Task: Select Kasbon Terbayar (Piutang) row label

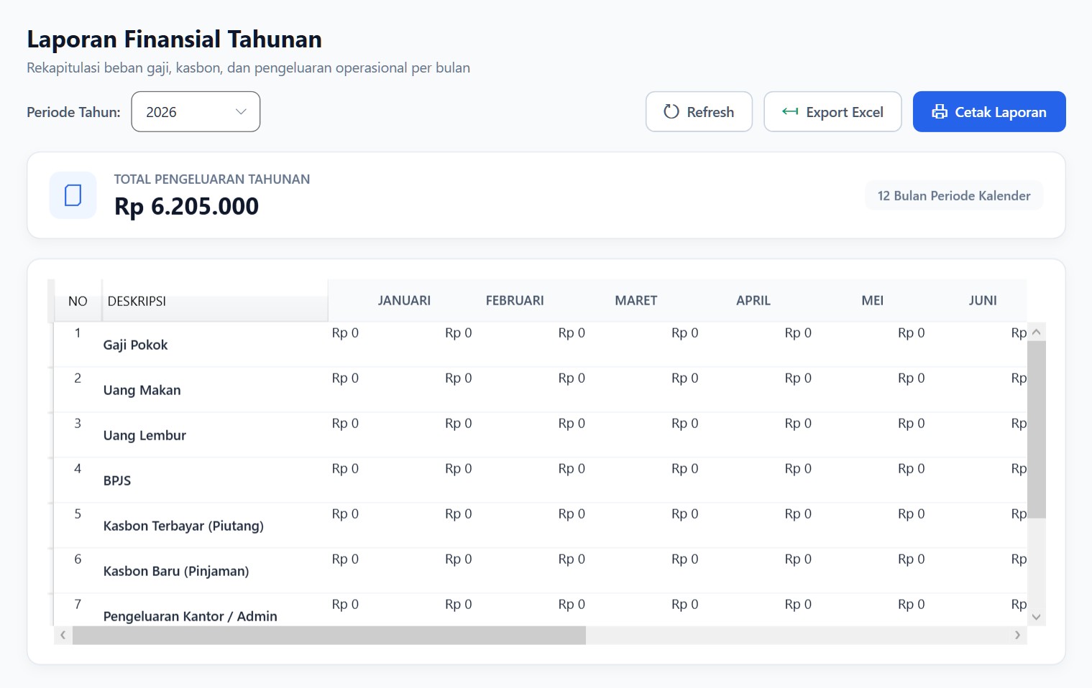Action: [x=183, y=526]
